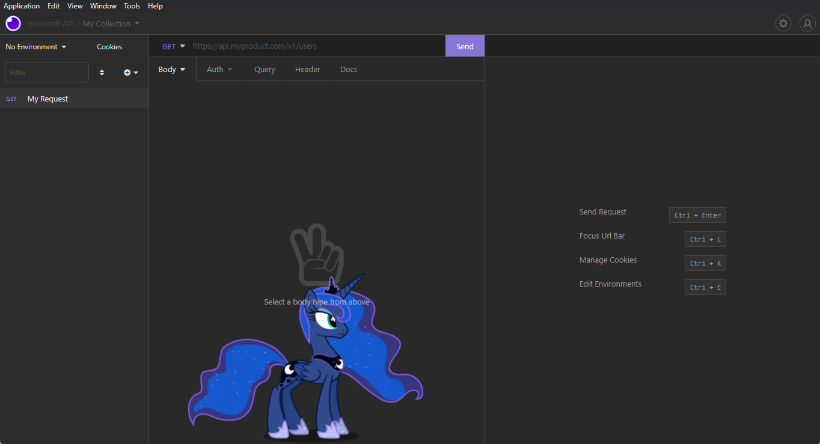Click the Ctrl + E shortcut label
The height and width of the screenshot is (444, 820).
pyautogui.click(x=705, y=287)
